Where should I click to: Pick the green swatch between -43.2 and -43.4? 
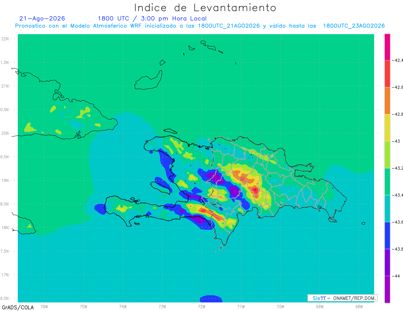387,182
